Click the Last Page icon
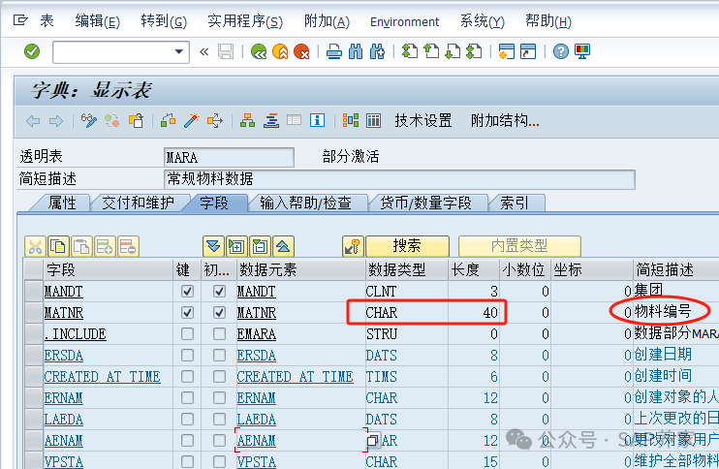 (x=474, y=51)
